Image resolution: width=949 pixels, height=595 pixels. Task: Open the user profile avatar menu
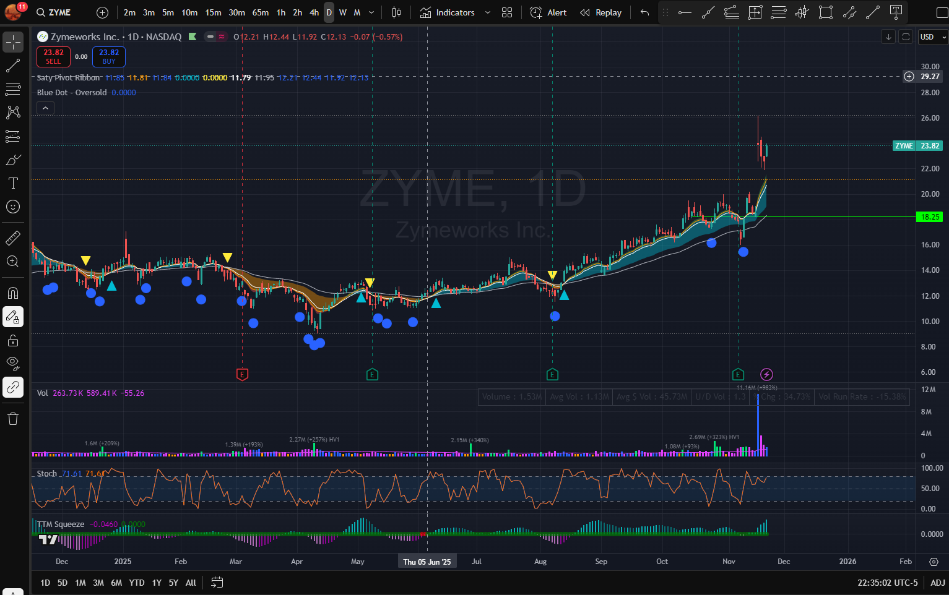14,12
